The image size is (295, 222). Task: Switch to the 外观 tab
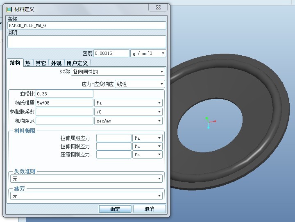56,63
